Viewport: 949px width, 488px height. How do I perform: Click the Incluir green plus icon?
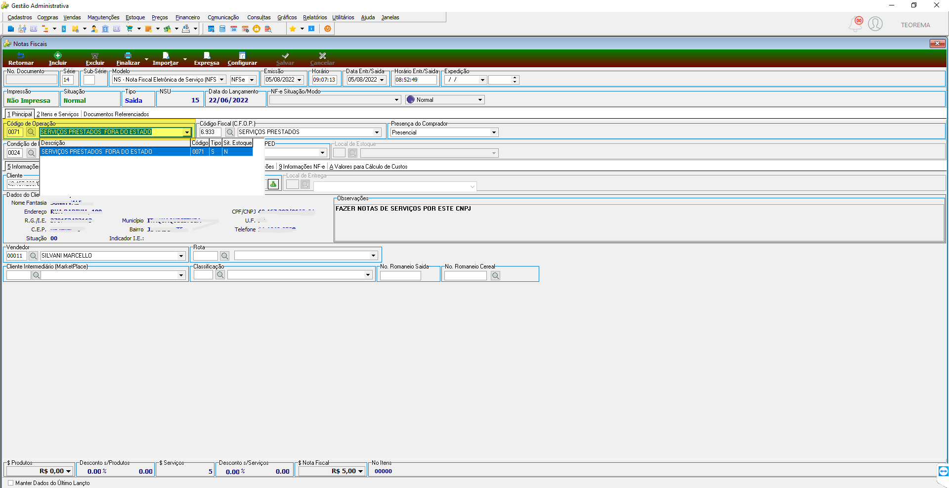(x=58, y=55)
